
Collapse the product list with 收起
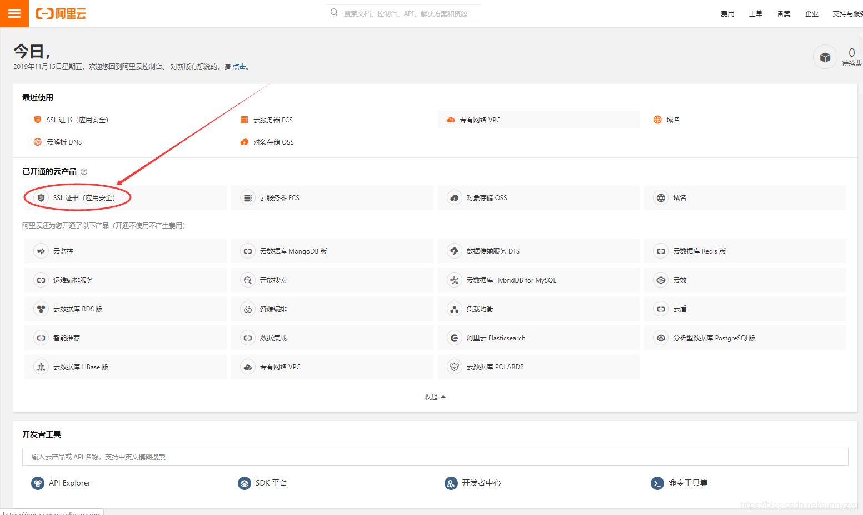435,397
